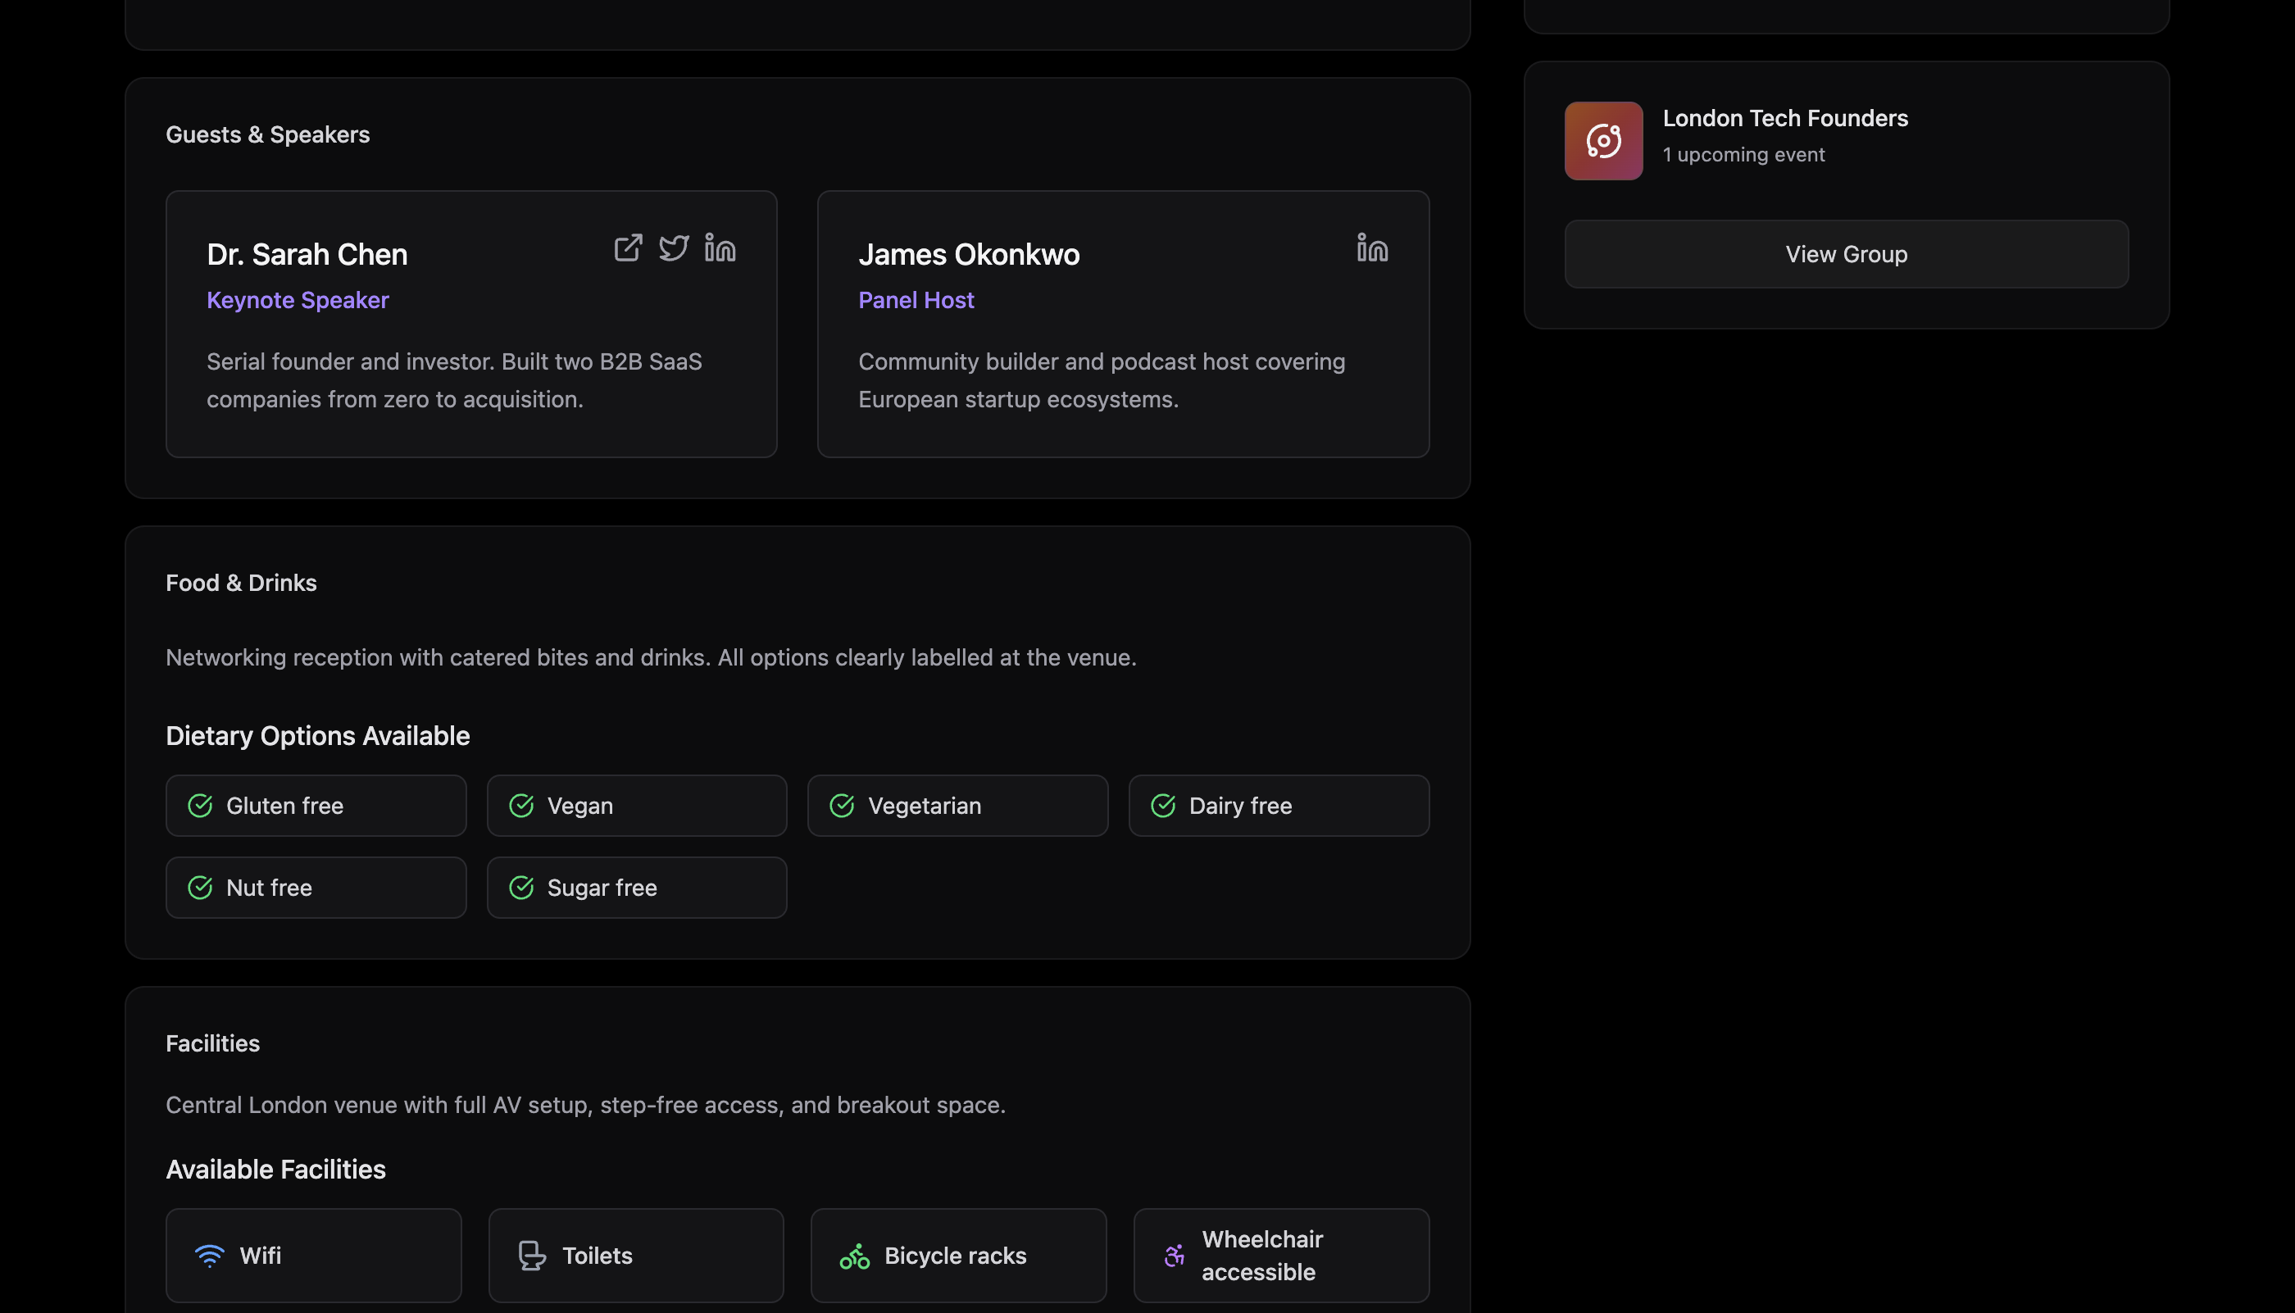The width and height of the screenshot is (2295, 1313).
Task: Click the Wifi facility label
Action: pyautogui.click(x=261, y=1256)
